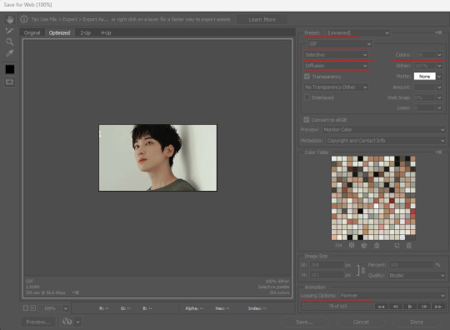Image resolution: width=450 pixels, height=330 pixels.
Task: Open the Quality Bicubic dropdown
Action: pyautogui.click(x=417, y=276)
